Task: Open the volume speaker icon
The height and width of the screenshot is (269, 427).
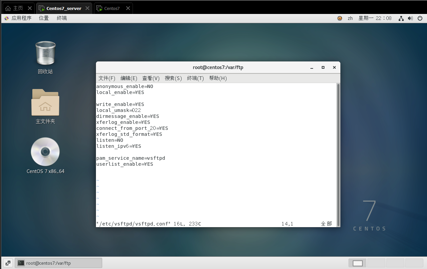Action: click(x=410, y=18)
